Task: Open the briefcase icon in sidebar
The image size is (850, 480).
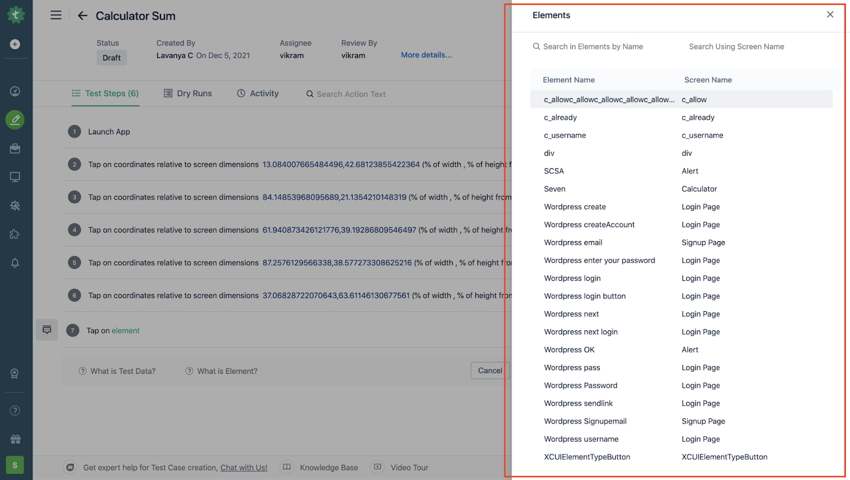Action: tap(15, 149)
